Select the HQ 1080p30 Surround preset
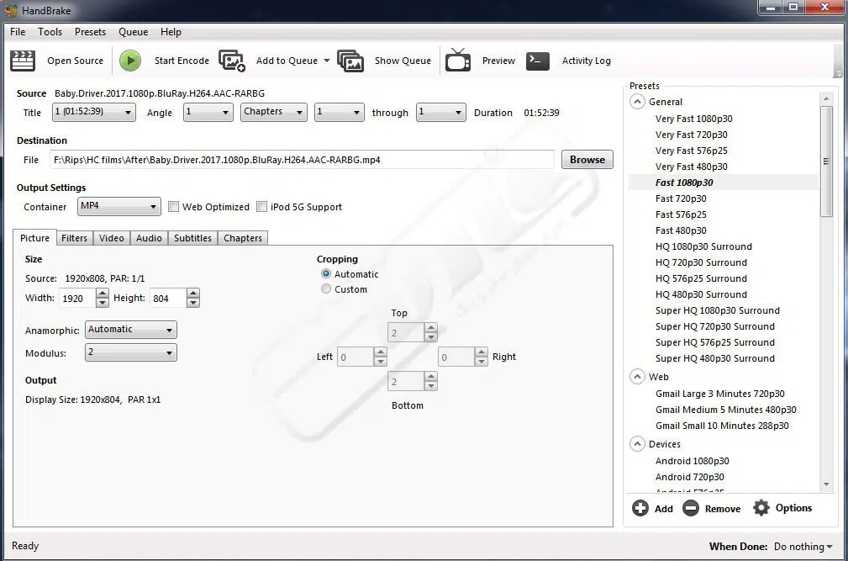Screen dimensions: 848x561 coord(703,246)
